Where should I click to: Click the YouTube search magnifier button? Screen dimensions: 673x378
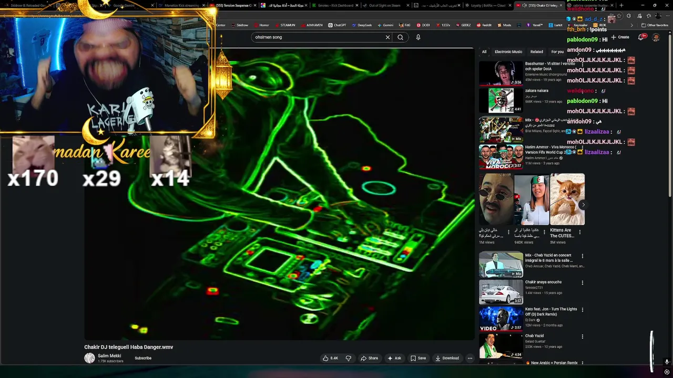coord(400,37)
